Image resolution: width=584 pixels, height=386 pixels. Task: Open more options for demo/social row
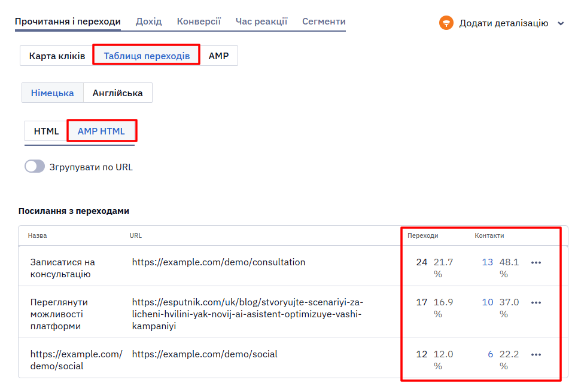[536, 355]
